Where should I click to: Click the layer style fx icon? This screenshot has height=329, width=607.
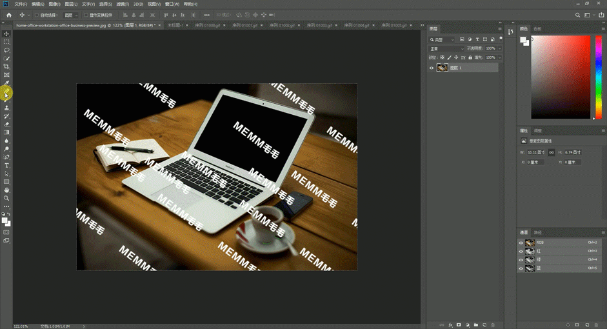[450, 325]
